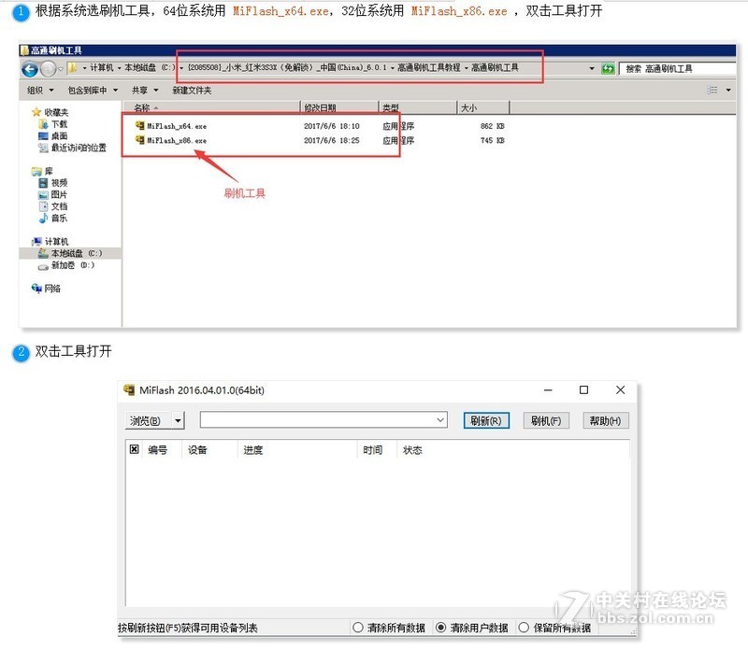Click the change view icon in Explorer toolbar

pos(712,90)
